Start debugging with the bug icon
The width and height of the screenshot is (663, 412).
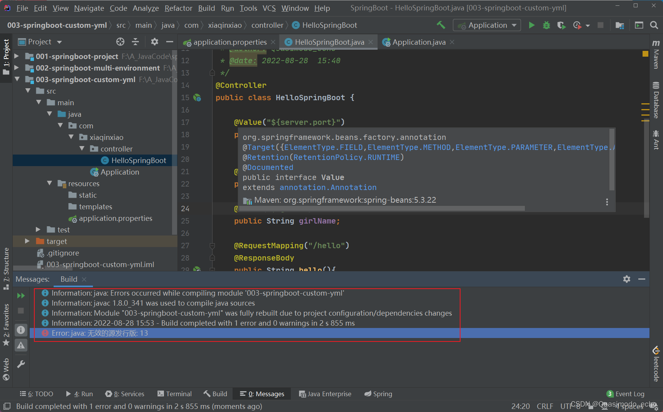coord(547,25)
